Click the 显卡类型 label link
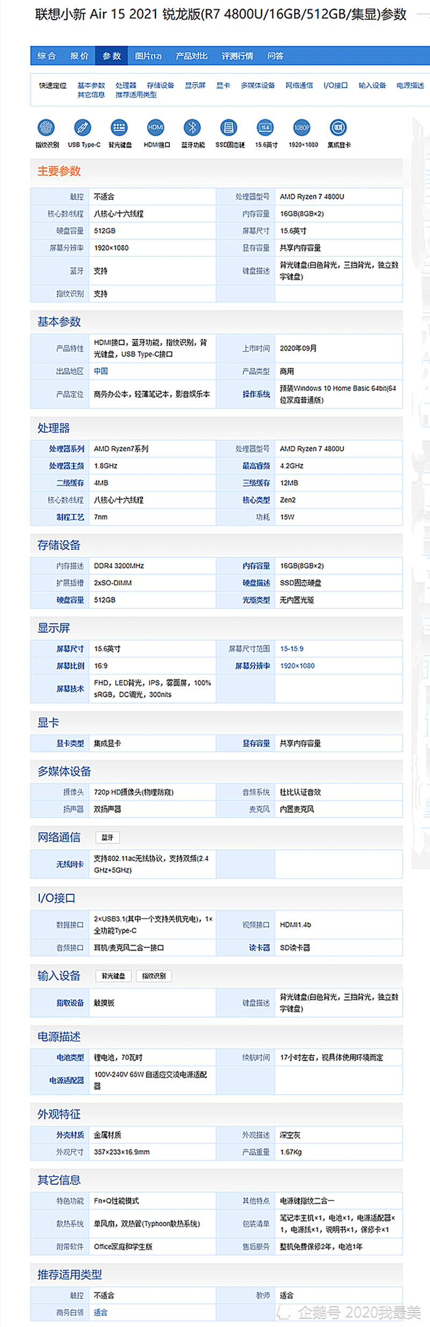This screenshot has height=1327, width=430. pos(70,744)
